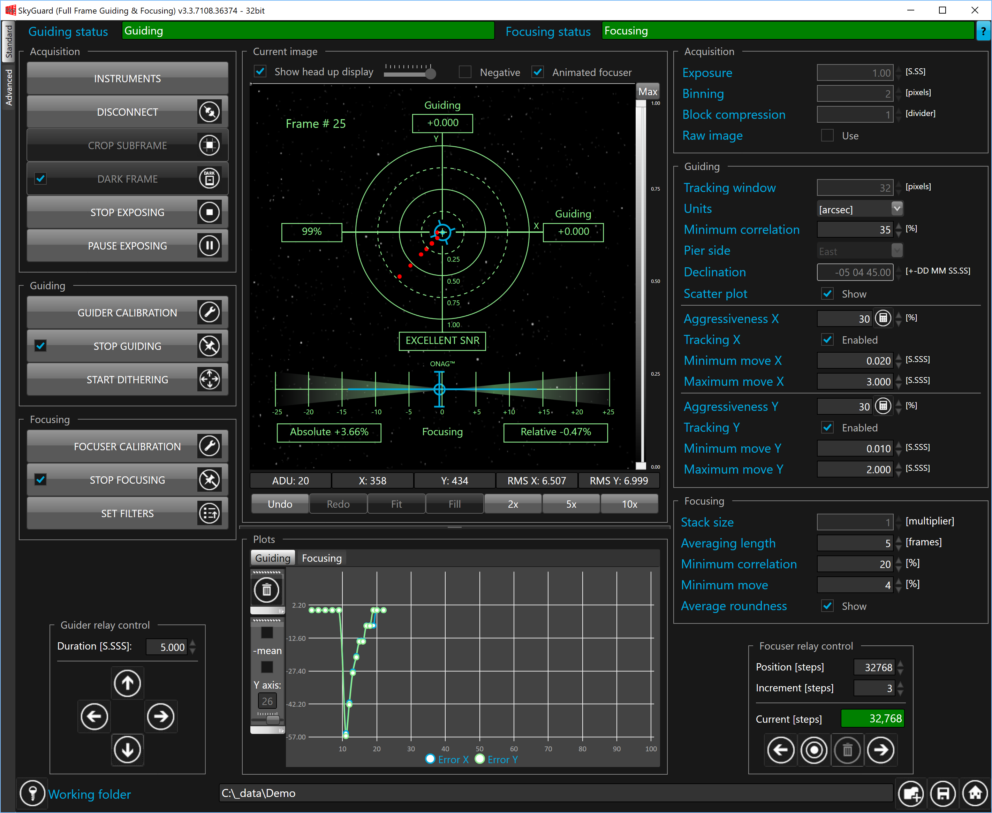Adjust the head up display slider
The width and height of the screenshot is (992, 813).
[x=431, y=73]
